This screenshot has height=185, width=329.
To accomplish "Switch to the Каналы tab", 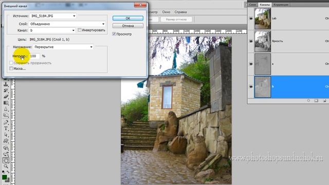I will point(265,5).
